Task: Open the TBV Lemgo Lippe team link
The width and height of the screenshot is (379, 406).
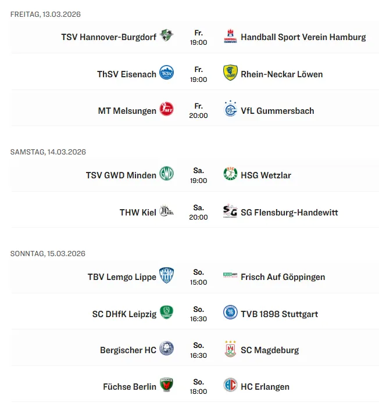Action: 121,277
